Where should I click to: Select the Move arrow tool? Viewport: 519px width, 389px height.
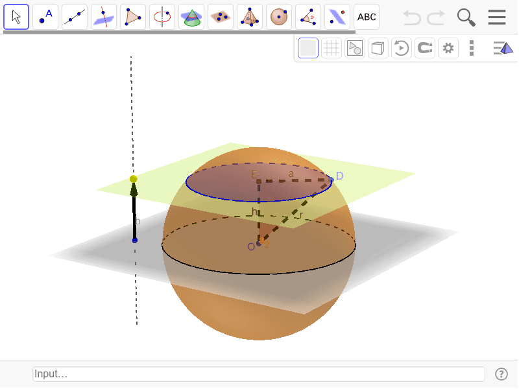(x=16, y=17)
